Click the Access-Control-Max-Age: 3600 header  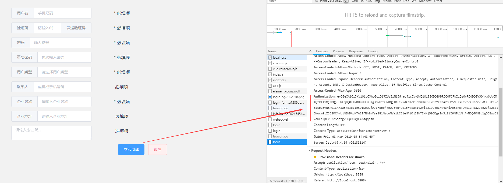(337, 91)
